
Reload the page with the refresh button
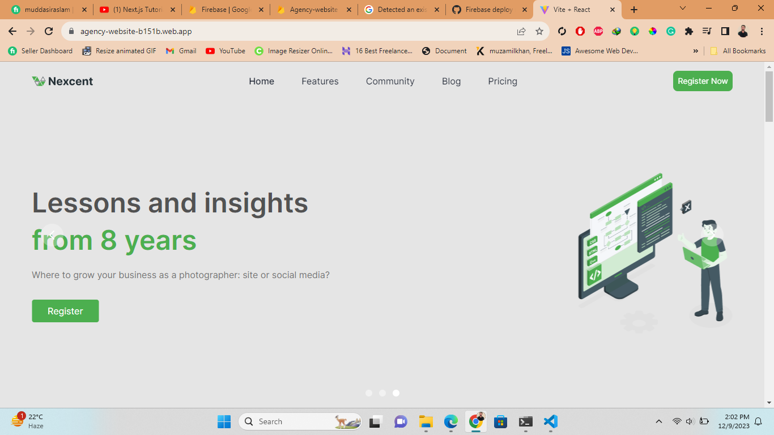click(x=49, y=31)
